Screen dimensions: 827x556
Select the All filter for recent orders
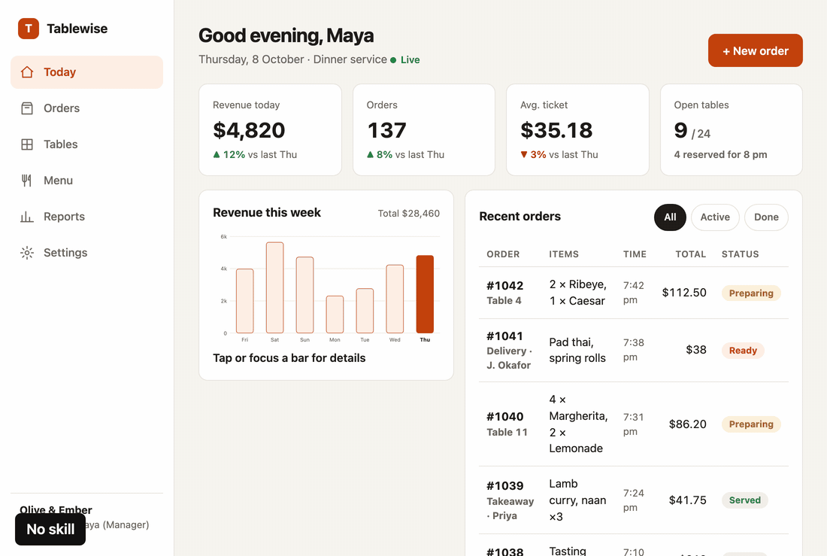tap(670, 217)
